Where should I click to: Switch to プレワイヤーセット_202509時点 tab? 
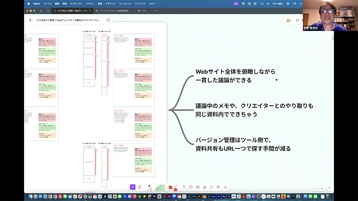point(114,11)
